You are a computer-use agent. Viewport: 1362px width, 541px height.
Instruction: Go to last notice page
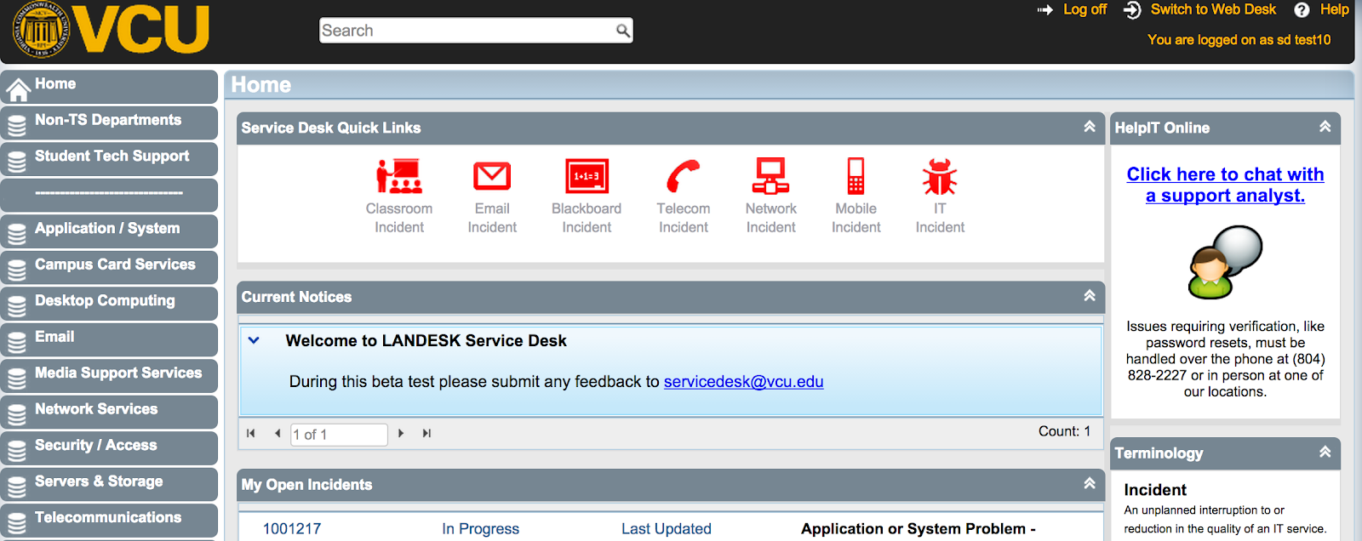426,433
